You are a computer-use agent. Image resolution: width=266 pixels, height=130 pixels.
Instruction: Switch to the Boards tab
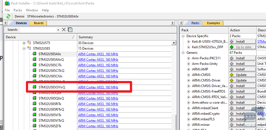tap(39, 23)
